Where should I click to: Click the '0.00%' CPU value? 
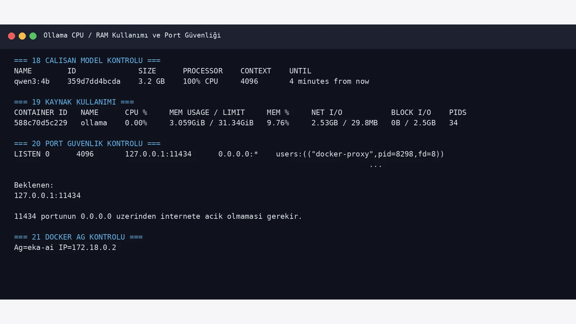coord(136,123)
